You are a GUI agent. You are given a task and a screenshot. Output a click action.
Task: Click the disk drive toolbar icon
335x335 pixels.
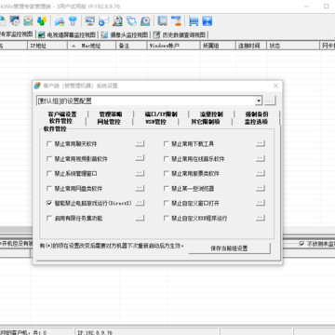145,21
